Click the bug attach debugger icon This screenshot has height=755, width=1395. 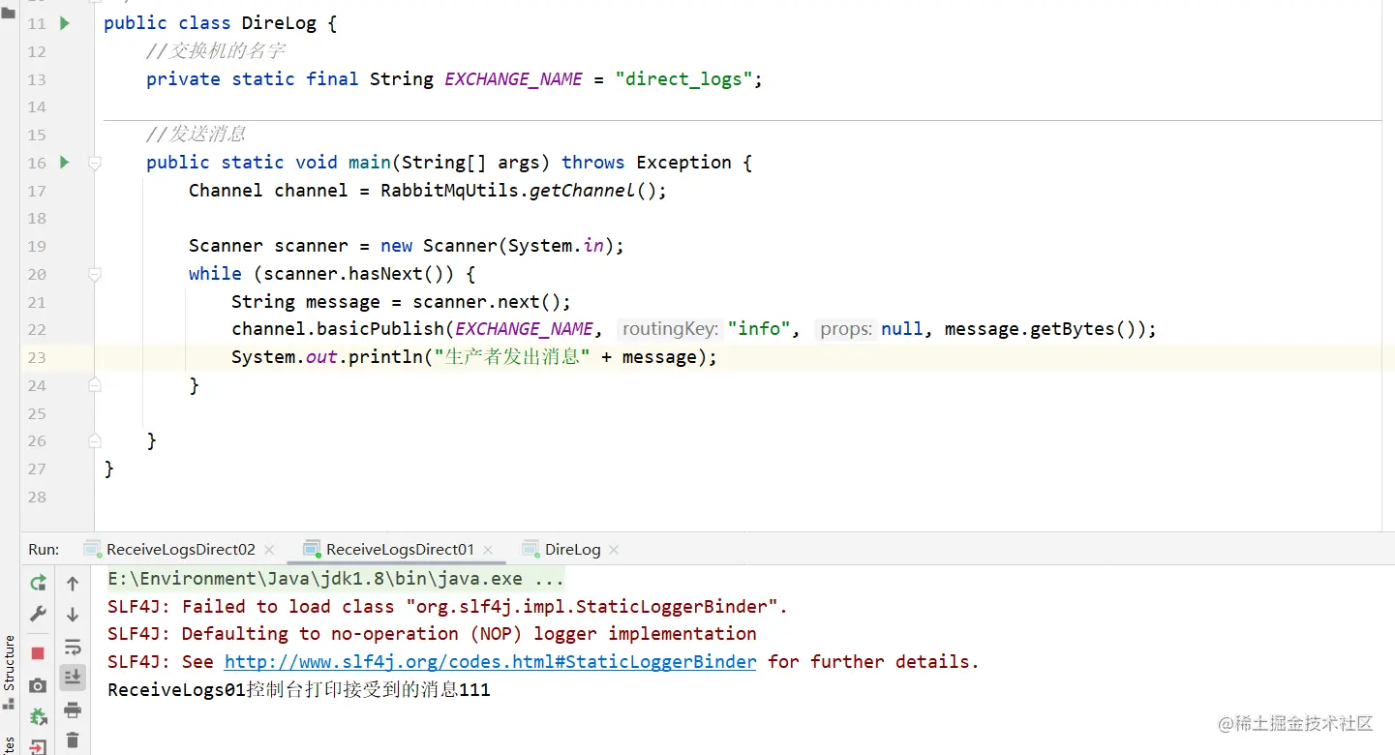coord(38,717)
